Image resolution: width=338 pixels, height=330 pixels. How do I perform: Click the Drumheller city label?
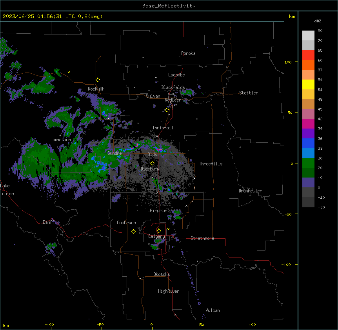250,191
